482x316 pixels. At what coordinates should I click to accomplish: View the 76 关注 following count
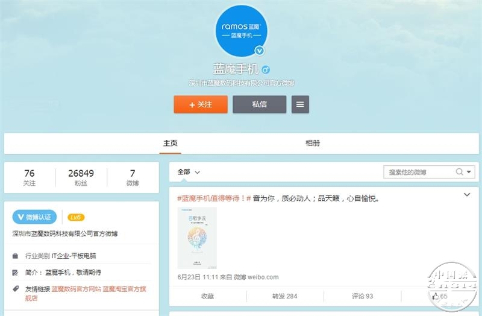click(x=30, y=177)
